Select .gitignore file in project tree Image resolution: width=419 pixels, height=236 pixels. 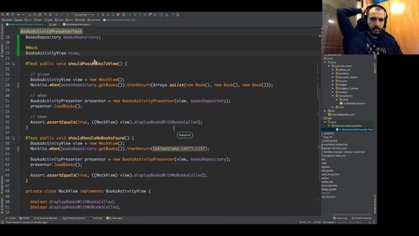329,133
